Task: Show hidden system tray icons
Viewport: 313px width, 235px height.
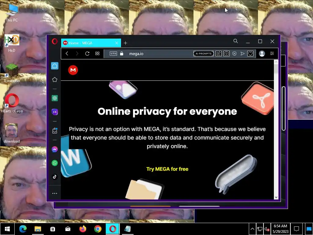Action: [x=252, y=229]
